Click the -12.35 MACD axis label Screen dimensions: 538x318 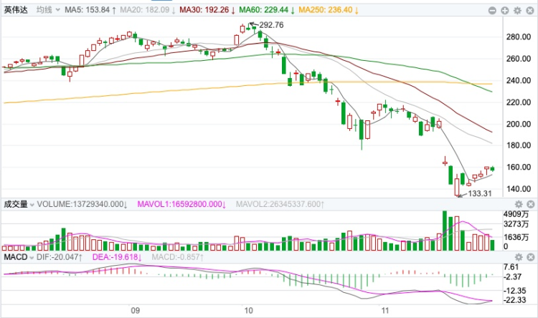point(514,291)
